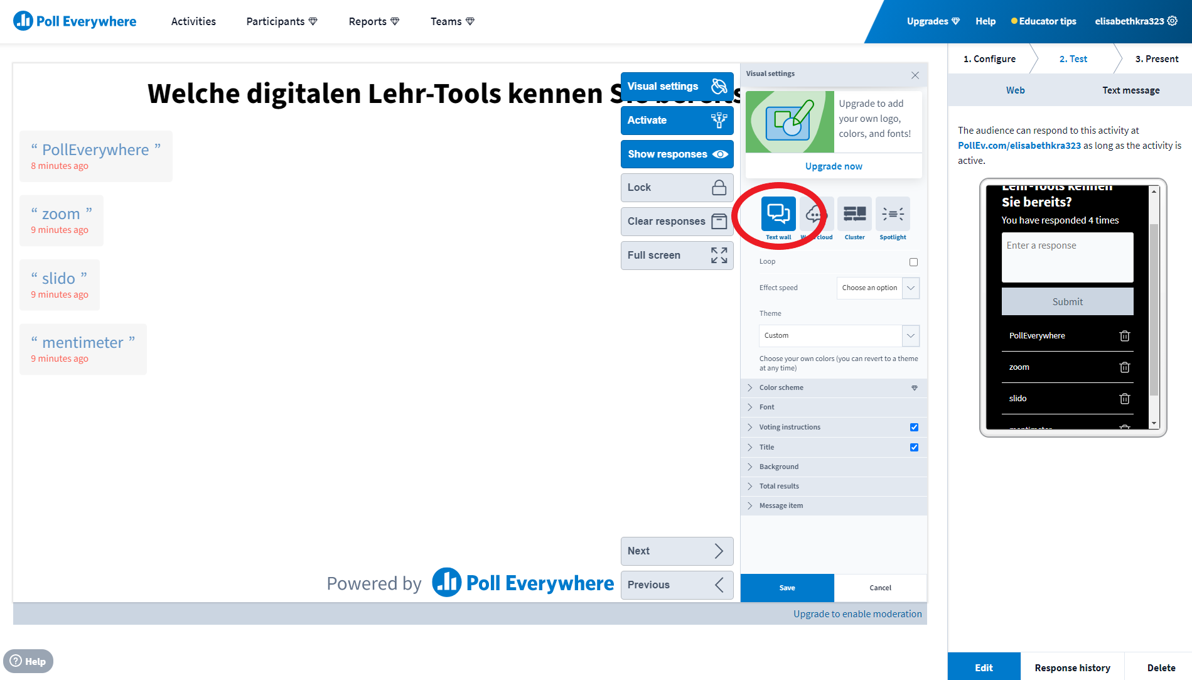
Task: Click the phone preview scrollbar down arrow
Action: point(1154,424)
